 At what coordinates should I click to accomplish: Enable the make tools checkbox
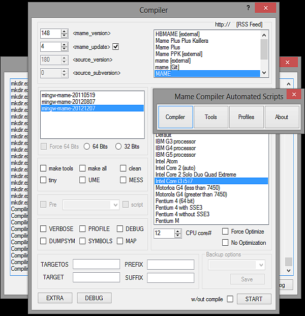[x=43, y=168]
